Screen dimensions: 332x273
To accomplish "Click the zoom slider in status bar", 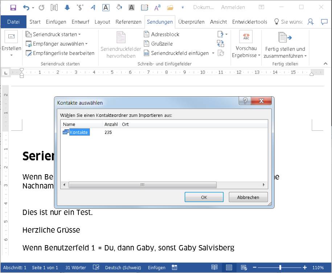I will pyautogui.click(x=280, y=268).
